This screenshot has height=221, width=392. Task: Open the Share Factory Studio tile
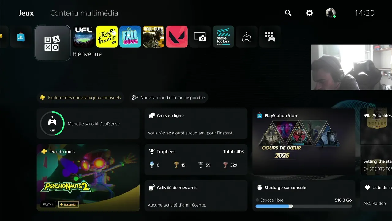coord(223,37)
